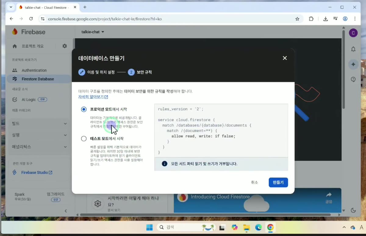Viewport: 366px width, 236px height.
Task: Click the browser forward arrow
Action: pos(21,19)
